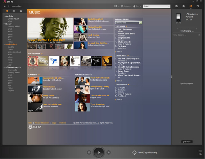Image resolution: width=205 pixels, height=159 pixels.
Task: Go forward with the right arrow icon
Action: (x=9, y=6)
